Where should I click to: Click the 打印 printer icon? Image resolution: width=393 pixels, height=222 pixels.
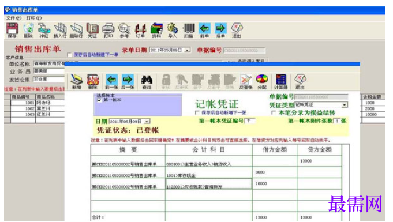pyautogui.click(x=108, y=31)
